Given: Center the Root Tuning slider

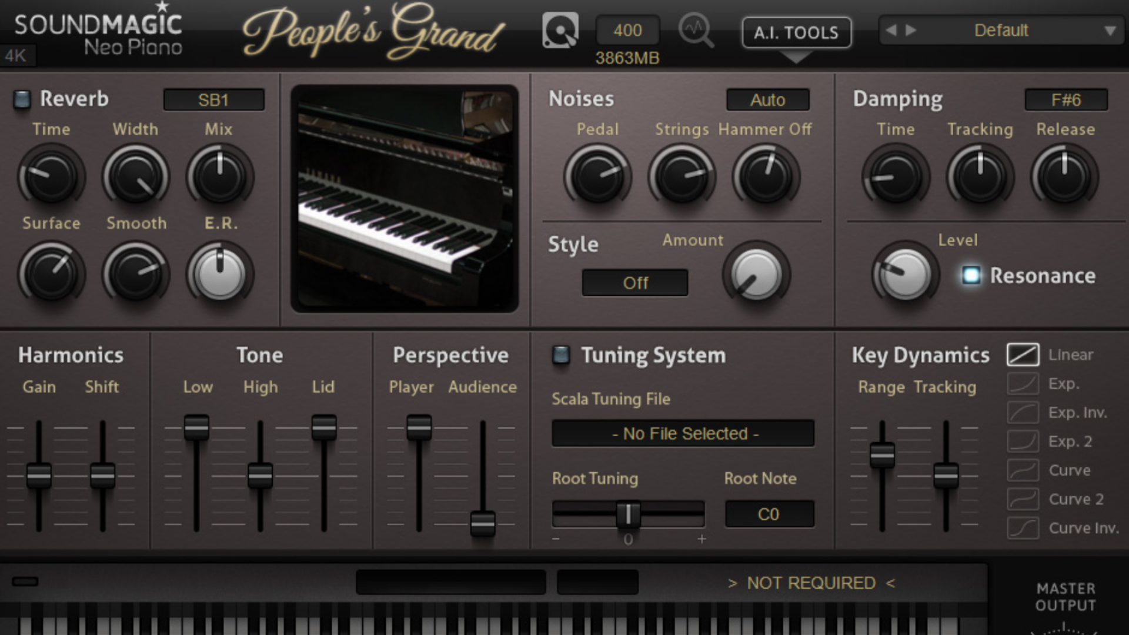Looking at the screenshot, I should [627, 514].
